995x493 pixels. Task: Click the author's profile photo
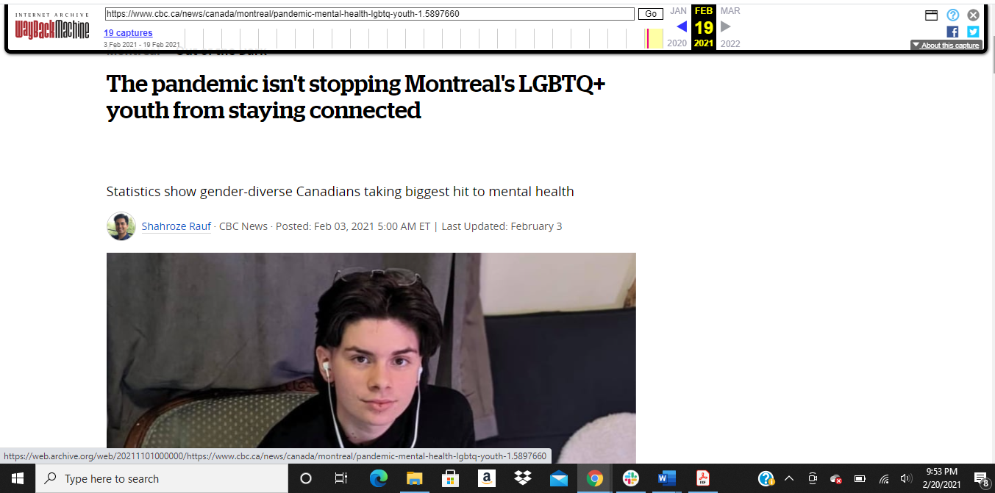tap(121, 226)
